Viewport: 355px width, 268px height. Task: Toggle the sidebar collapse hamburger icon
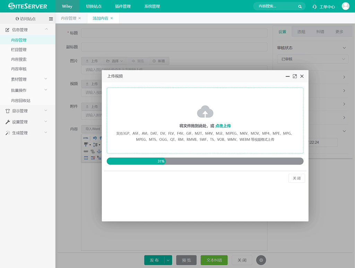51,19
